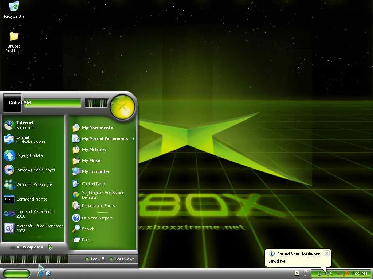Click the Quick Launch icon beside Internet Explorer
Viewport: 373px width, 279px height.
click(x=48, y=274)
